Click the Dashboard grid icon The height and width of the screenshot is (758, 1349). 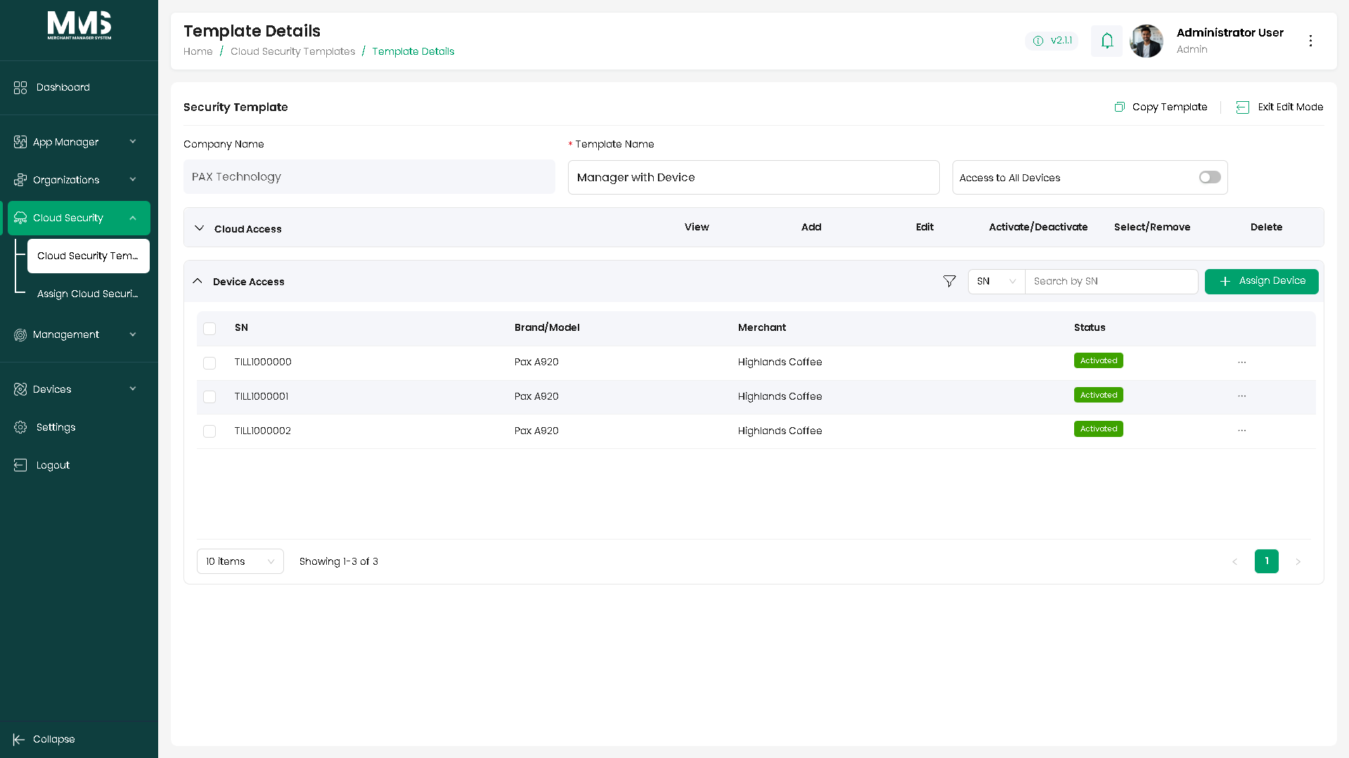[20, 87]
